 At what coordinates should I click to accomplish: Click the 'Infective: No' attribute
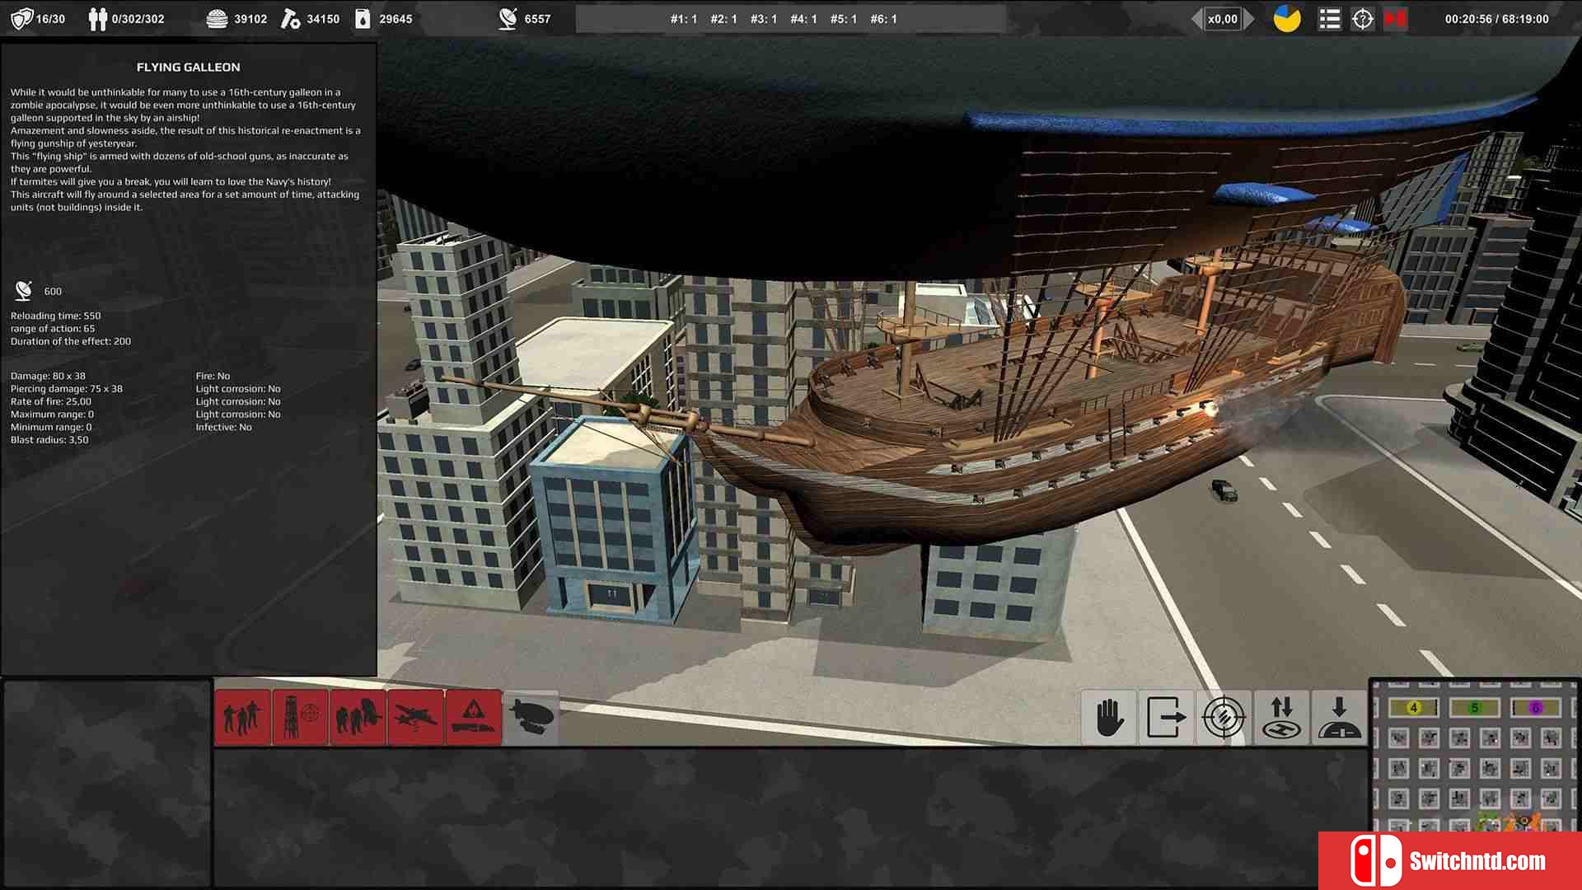223,427
